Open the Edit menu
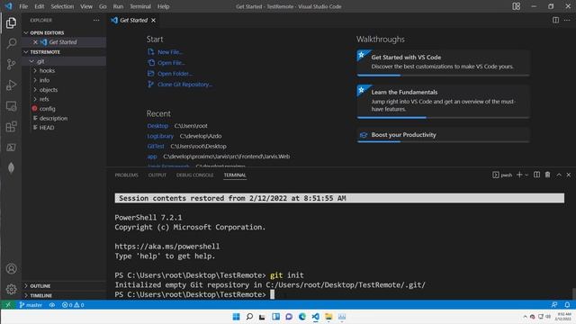 click(40, 6)
